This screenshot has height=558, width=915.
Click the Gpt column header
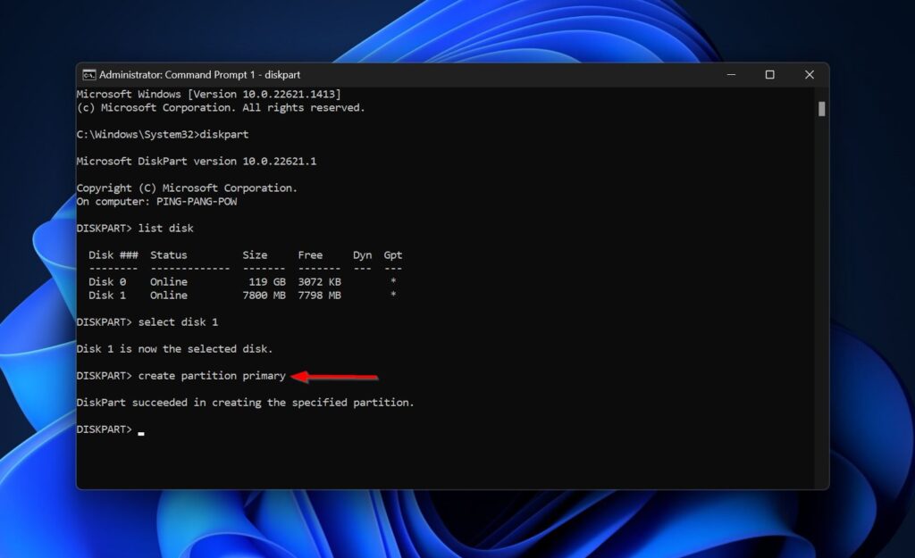[392, 255]
